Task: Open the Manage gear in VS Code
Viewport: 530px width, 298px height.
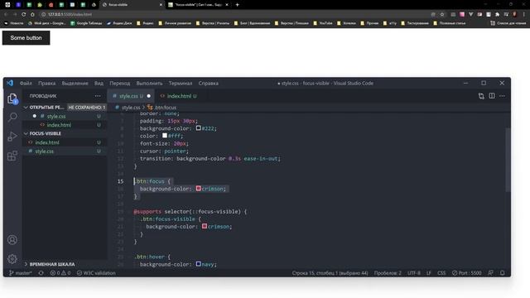Action: 12,259
